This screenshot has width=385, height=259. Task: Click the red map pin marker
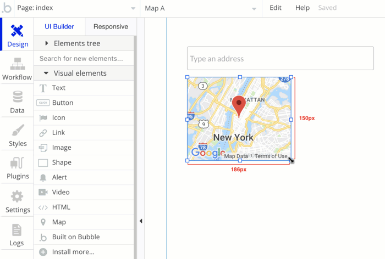(x=239, y=106)
